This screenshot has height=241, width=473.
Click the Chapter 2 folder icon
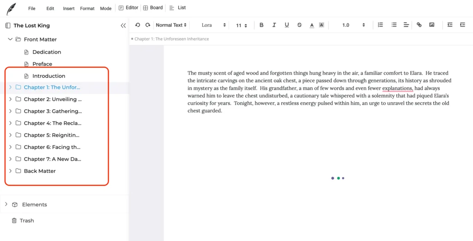click(x=18, y=99)
